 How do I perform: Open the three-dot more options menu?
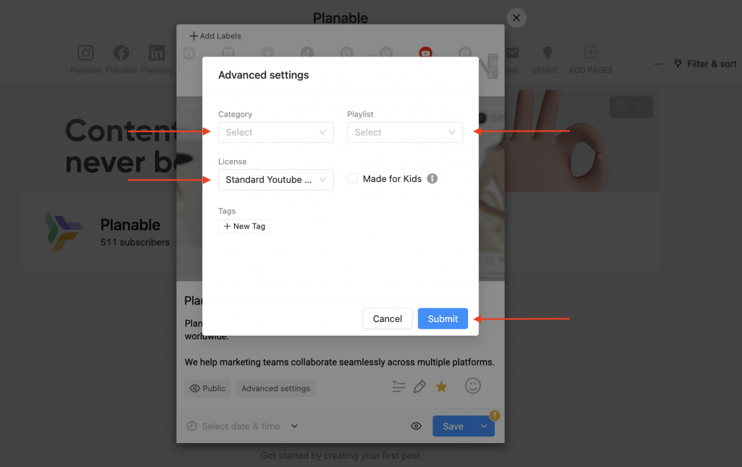[x=658, y=64]
